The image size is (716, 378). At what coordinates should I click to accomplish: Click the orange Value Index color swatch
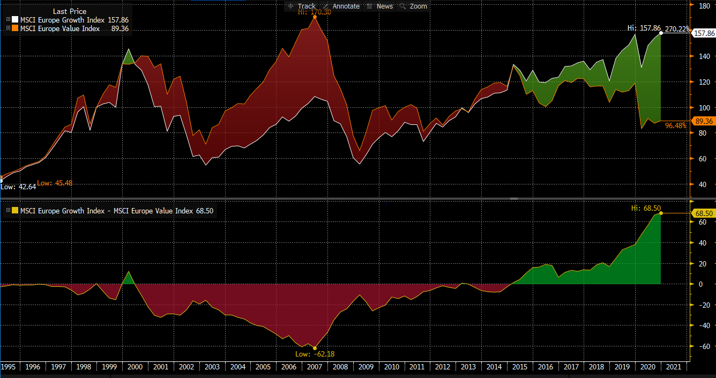coord(15,29)
